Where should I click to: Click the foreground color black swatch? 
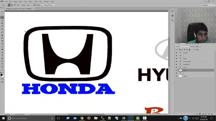click(x=1, y=75)
